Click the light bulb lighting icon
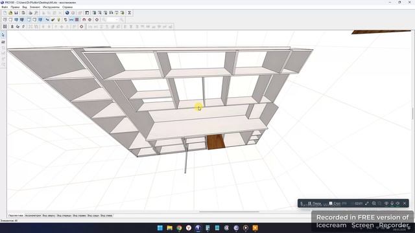415x233 pixels. pos(58,19)
